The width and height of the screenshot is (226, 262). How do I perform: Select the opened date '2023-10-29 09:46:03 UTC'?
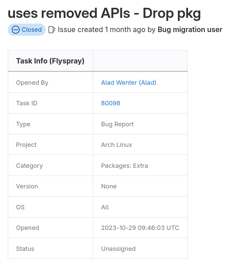coord(140,228)
